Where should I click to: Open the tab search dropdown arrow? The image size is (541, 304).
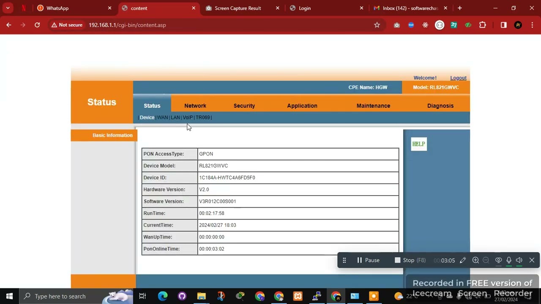8,8
